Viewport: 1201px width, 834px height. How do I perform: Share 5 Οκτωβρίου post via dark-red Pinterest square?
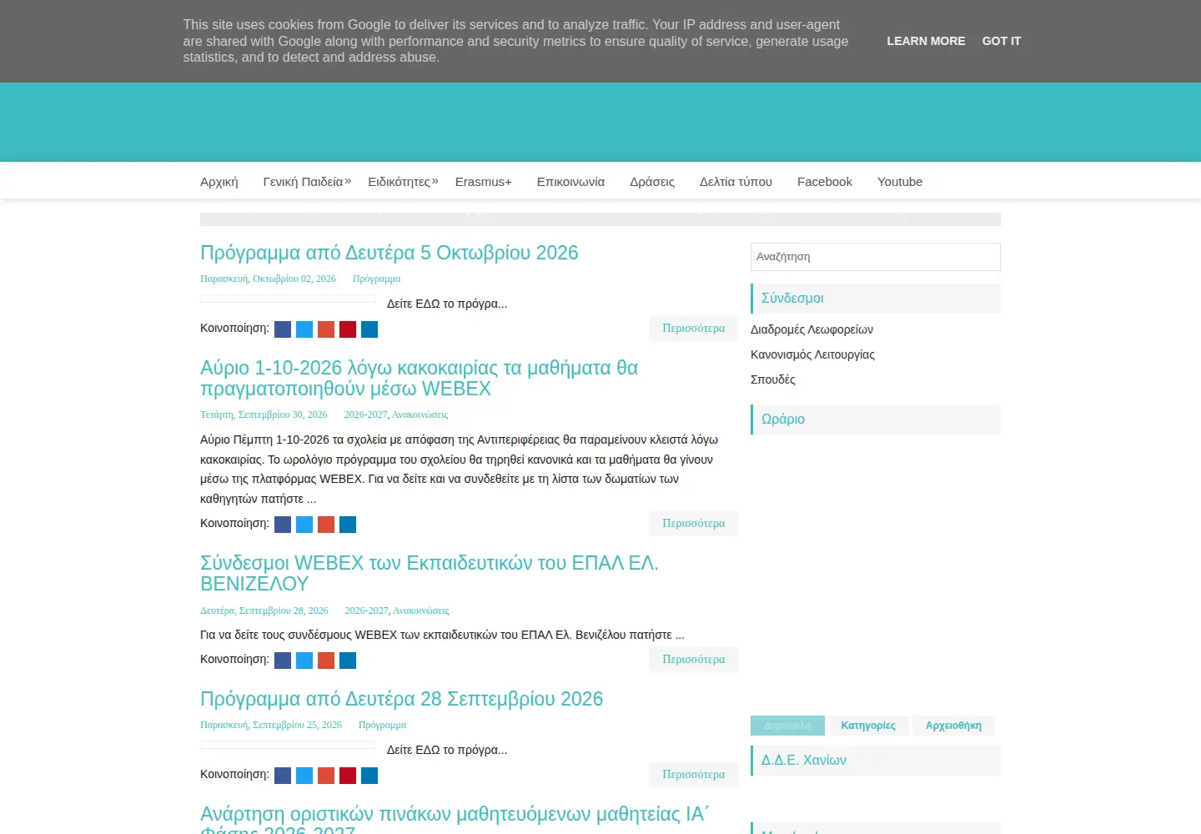[348, 329]
